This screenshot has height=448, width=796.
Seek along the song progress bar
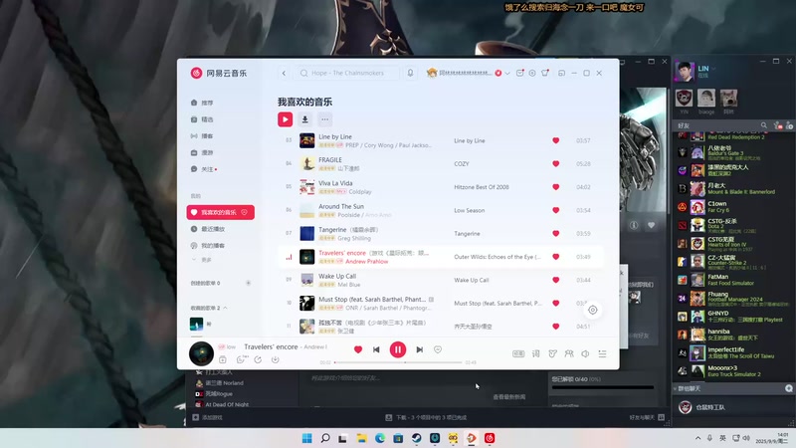click(398, 362)
